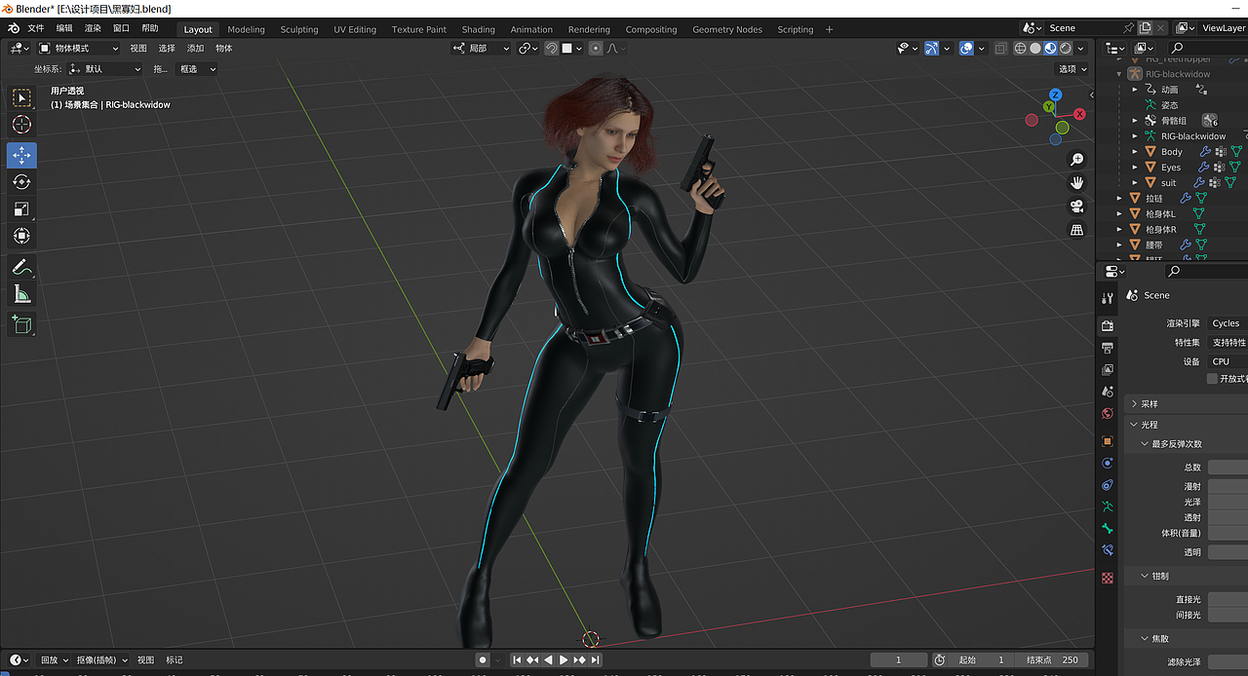Open the 默认 orientation dropdown

(105, 69)
